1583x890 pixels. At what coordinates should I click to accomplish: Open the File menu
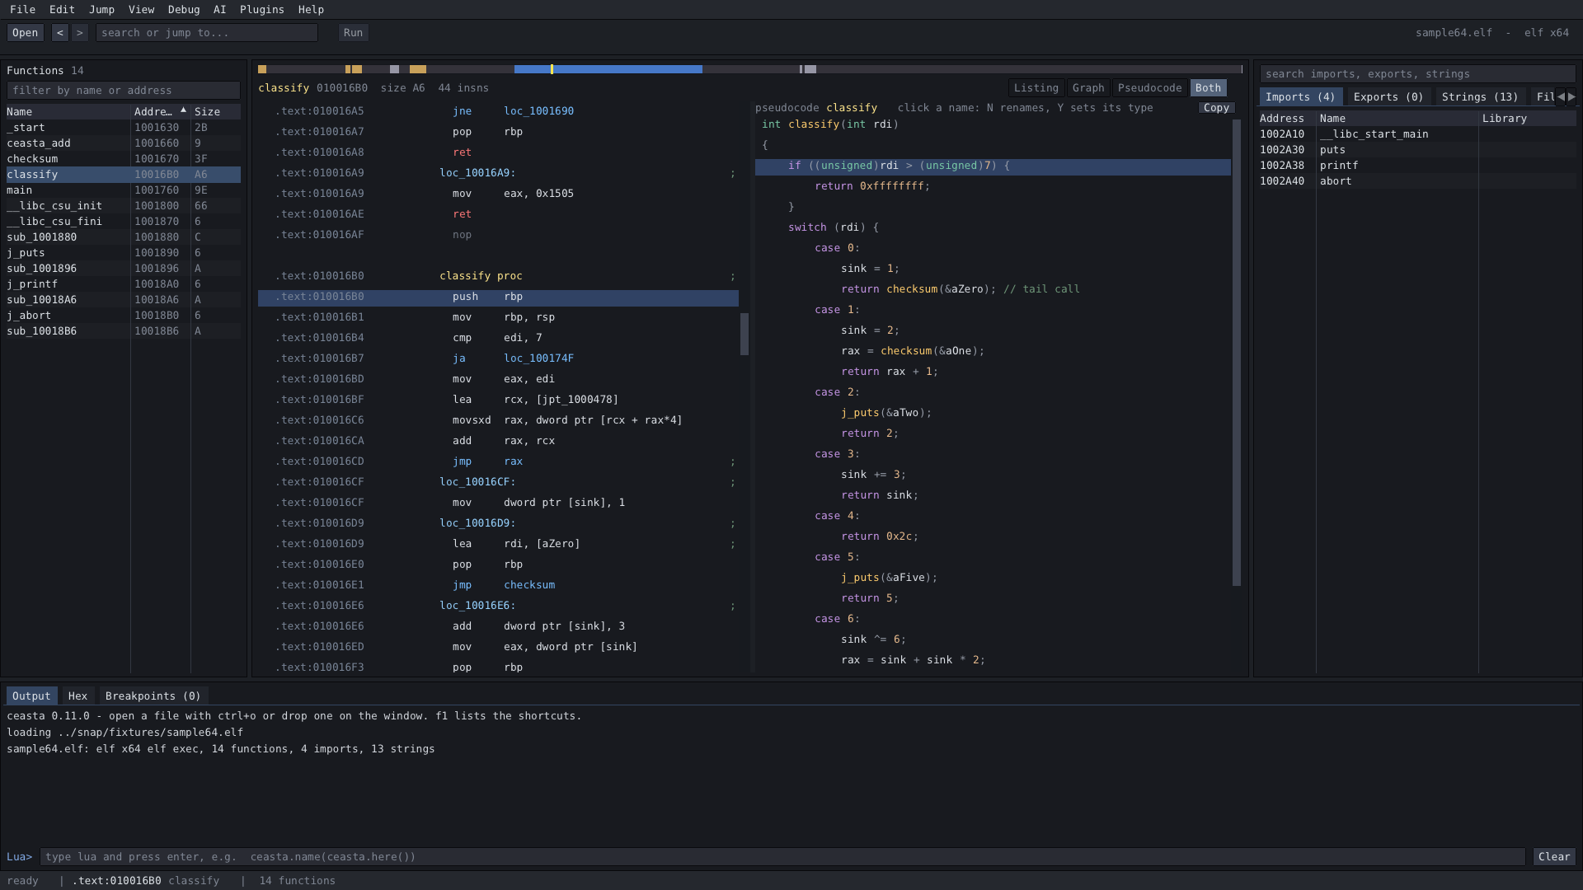(x=22, y=10)
